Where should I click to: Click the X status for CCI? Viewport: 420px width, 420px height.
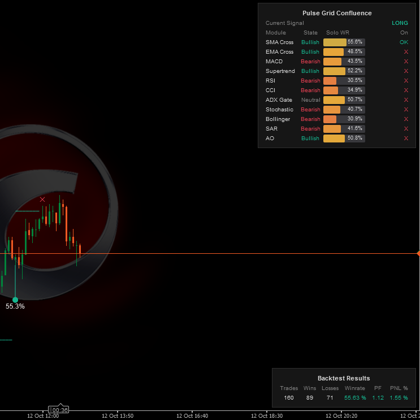pyautogui.click(x=406, y=90)
